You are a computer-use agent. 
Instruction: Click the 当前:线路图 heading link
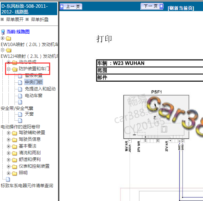coord(18,32)
